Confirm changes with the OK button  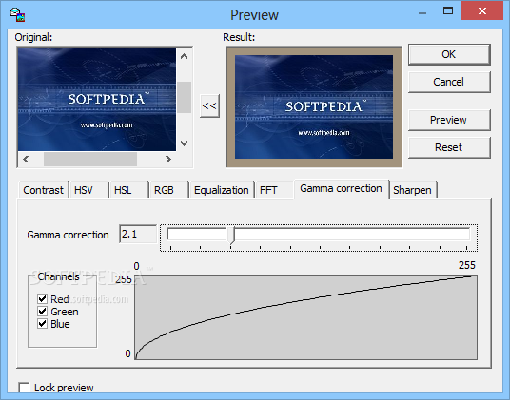[449, 54]
